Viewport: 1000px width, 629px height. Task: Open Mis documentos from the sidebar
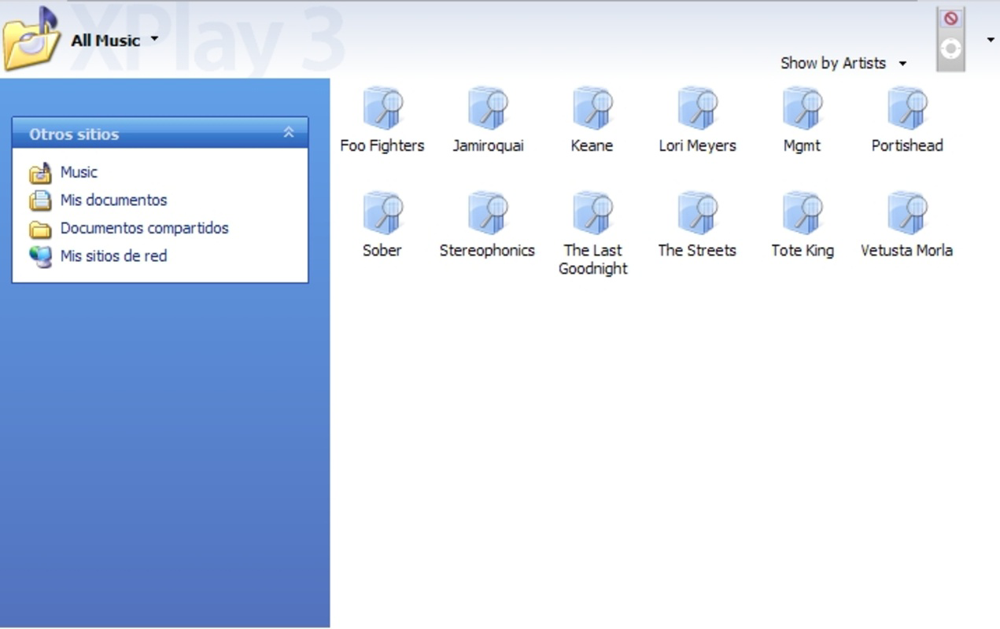tap(113, 200)
